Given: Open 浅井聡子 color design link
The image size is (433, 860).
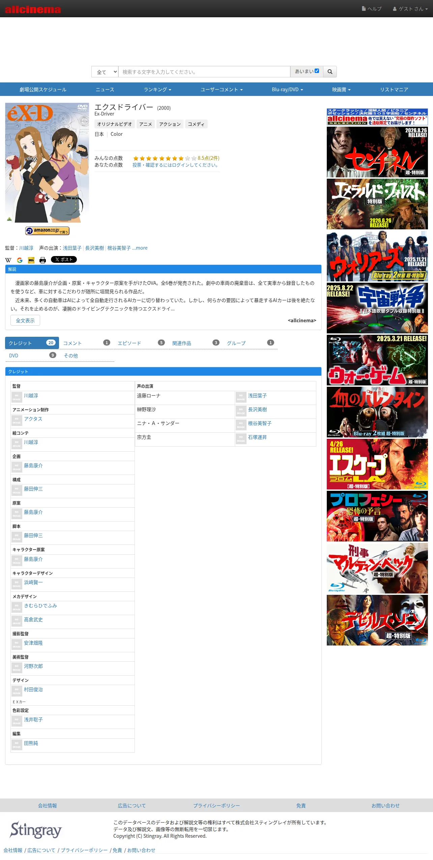Looking at the screenshot, I should pos(33,719).
